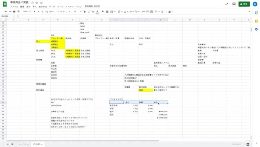Screen dimensions: 260x147
Task: Toggle bold formatting
Action: (x=85, y=11)
